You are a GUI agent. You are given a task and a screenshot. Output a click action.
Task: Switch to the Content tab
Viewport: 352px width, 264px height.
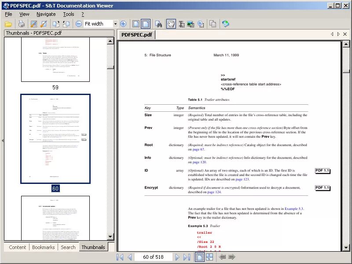click(x=17, y=247)
